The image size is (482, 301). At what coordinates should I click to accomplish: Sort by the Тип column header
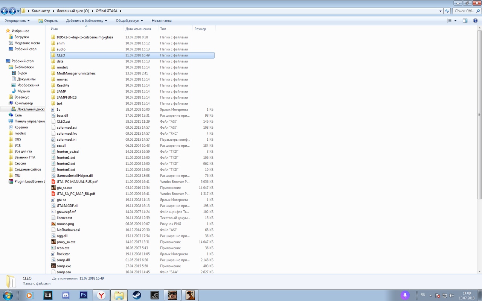[175, 29]
